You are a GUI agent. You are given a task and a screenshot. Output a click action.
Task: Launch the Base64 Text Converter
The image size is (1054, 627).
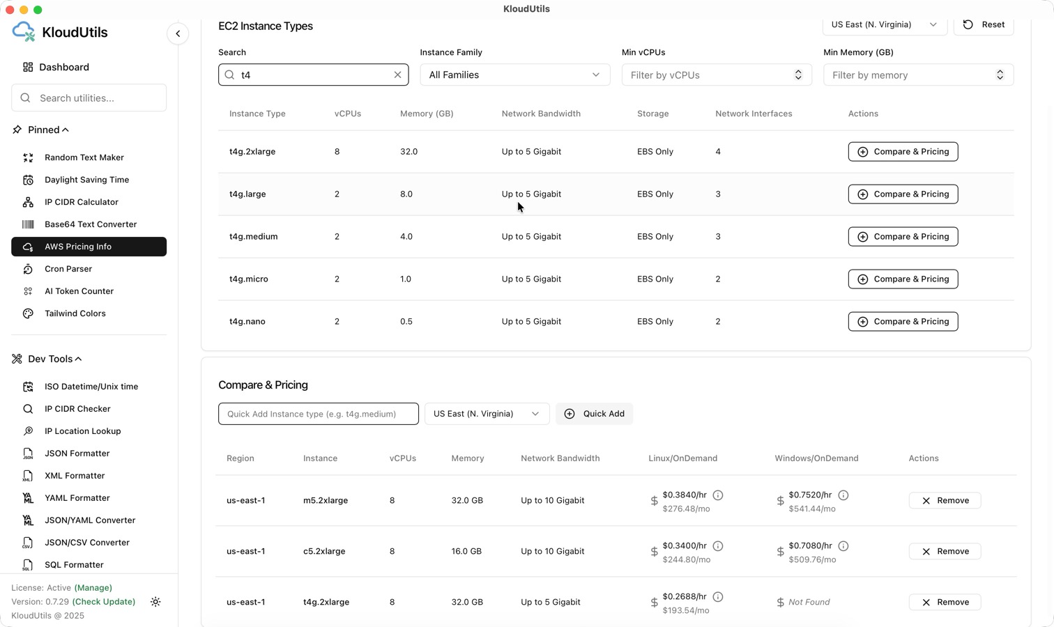[91, 224]
